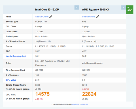Remove Intel Core i3-1220P from comparison

pyautogui.click(x=77, y=8)
